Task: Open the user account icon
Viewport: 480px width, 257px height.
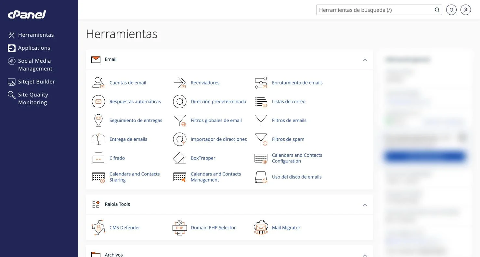Action: [x=466, y=10]
